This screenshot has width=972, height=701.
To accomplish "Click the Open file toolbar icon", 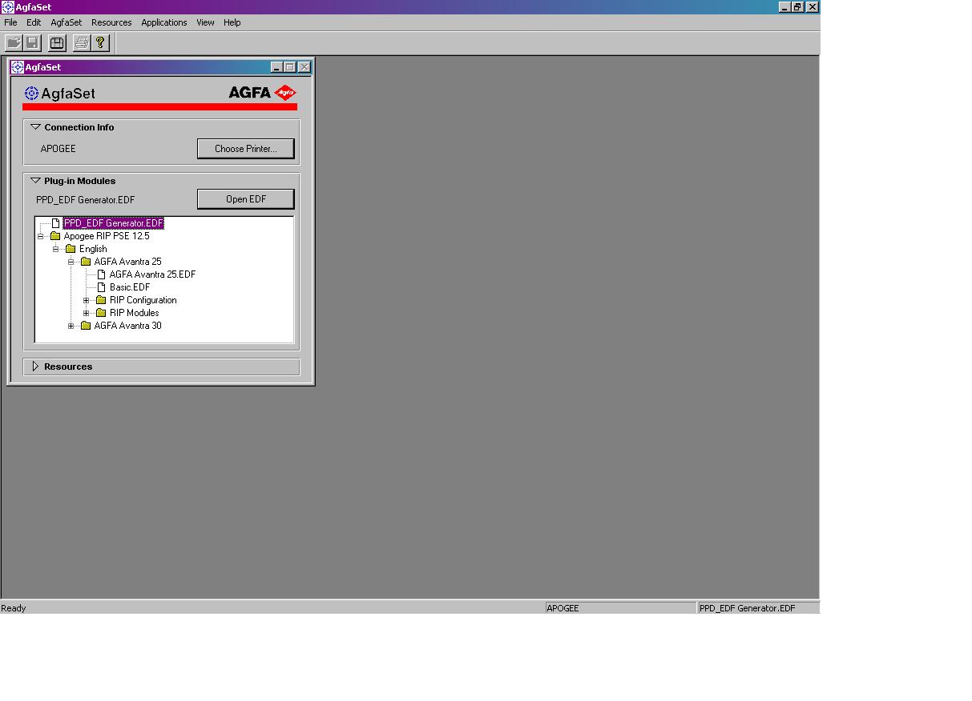I will (14, 43).
